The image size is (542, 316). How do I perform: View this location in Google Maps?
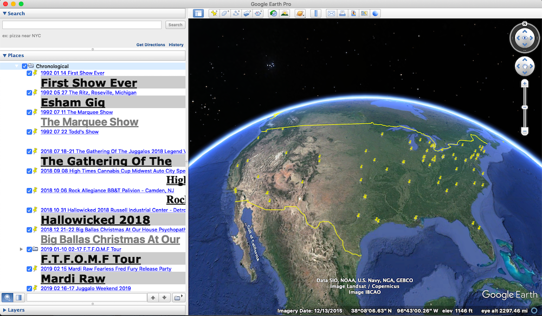point(364,14)
